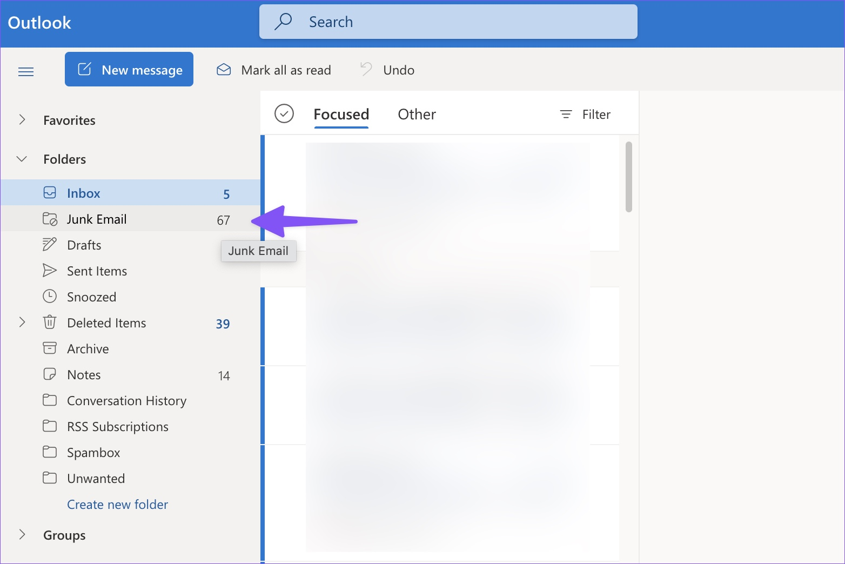Collapse the Folders section
The width and height of the screenshot is (845, 564).
pos(22,159)
